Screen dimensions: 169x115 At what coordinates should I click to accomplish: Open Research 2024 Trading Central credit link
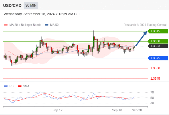point(145,25)
